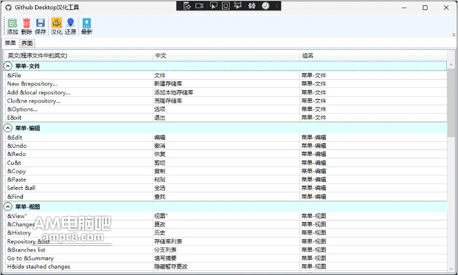Screen dimensions: 458x275
Task: Sort by the 组名 column header
Action: (x=373, y=56)
